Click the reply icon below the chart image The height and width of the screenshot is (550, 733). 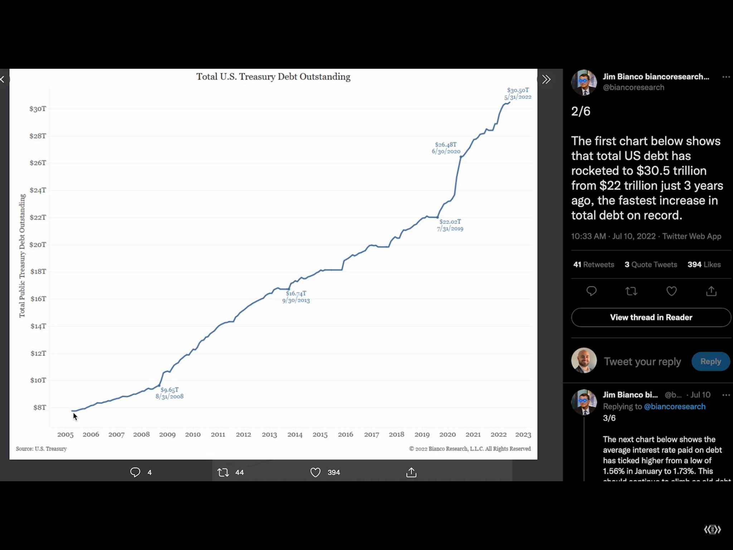[135, 472]
